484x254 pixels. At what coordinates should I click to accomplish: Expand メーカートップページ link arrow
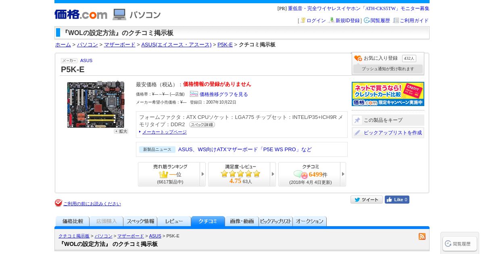[x=140, y=132]
